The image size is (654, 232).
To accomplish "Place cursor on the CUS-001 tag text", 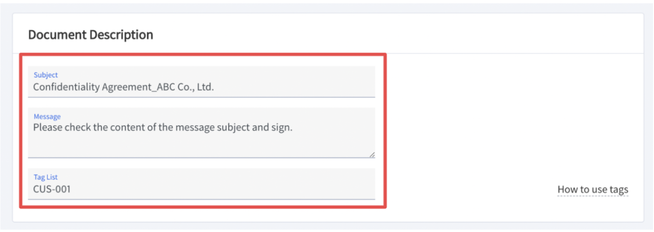I will click(x=52, y=189).
